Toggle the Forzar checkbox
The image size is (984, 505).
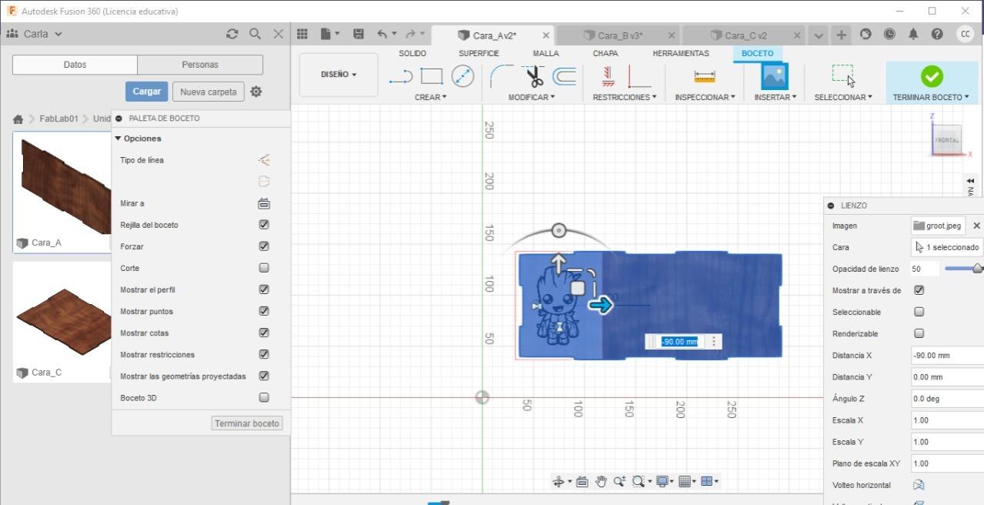click(x=264, y=246)
